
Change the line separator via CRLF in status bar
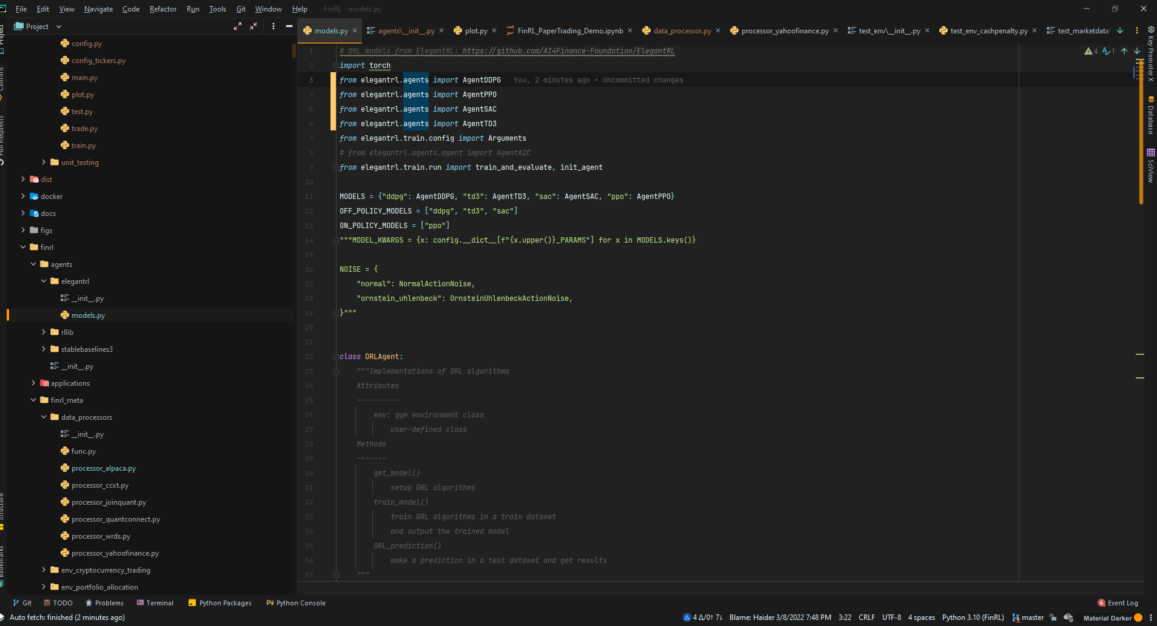pyautogui.click(x=866, y=617)
